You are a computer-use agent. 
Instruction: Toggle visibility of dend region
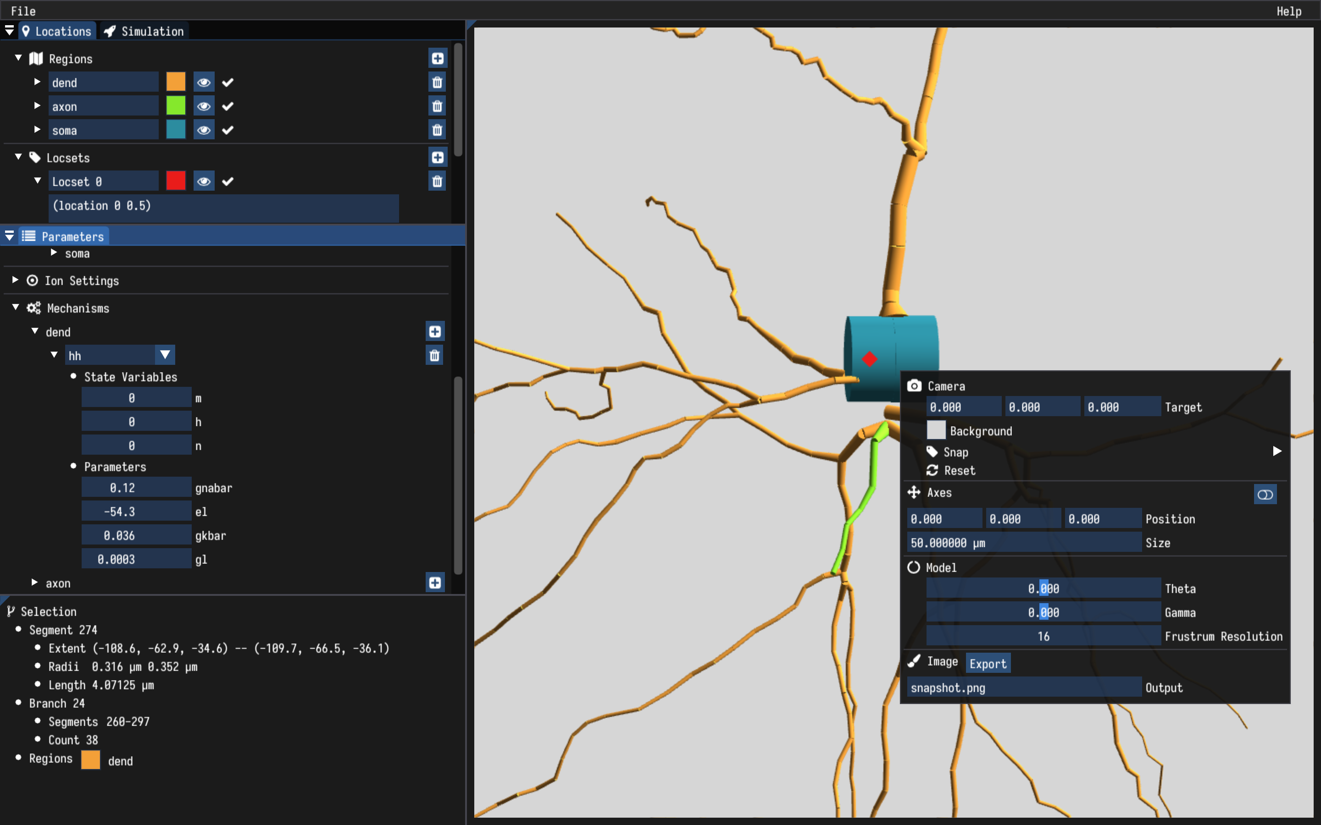[x=203, y=82]
